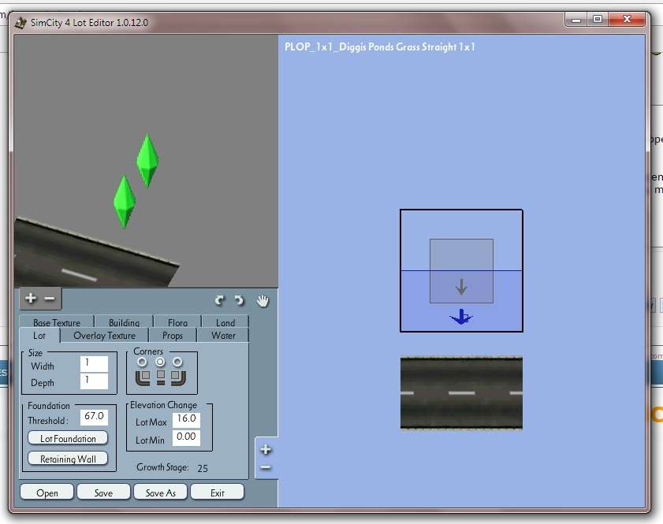Switch to the Land tab

coord(225,322)
